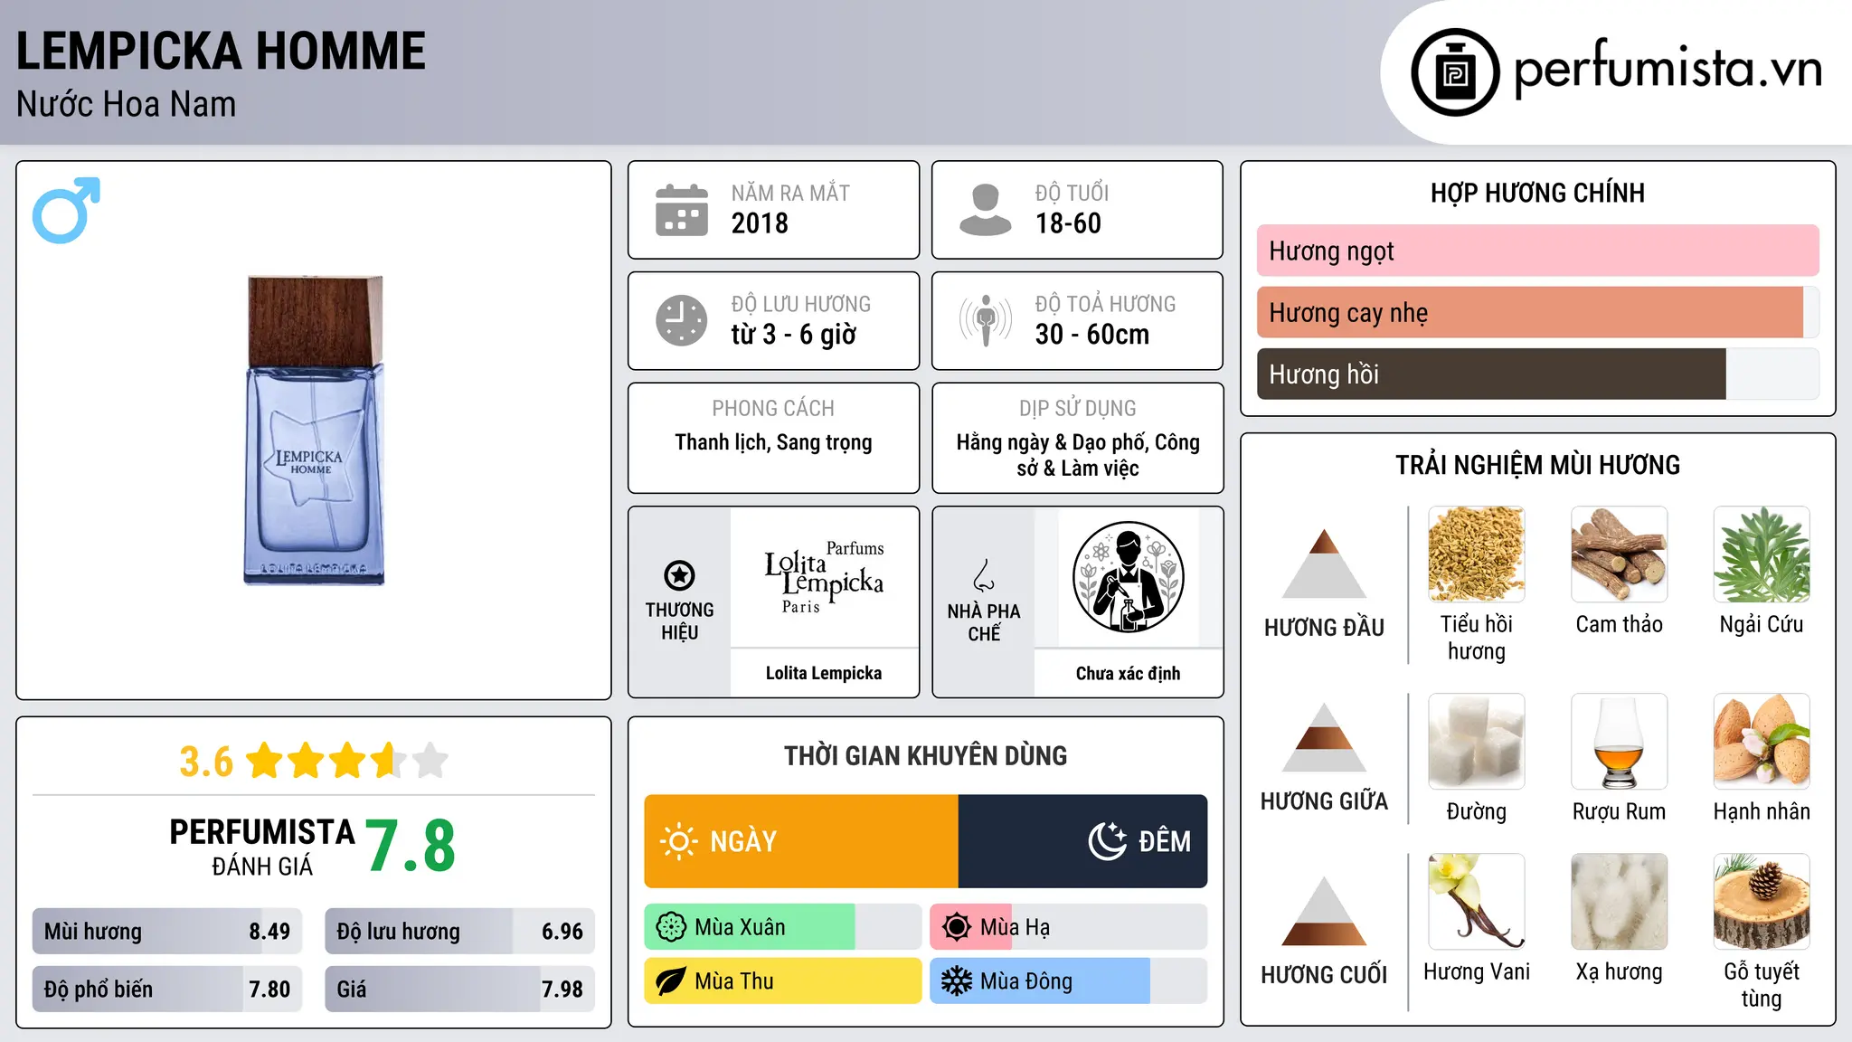The image size is (1852, 1042).
Task: Click the release year 2018 value
Action: 760,223
